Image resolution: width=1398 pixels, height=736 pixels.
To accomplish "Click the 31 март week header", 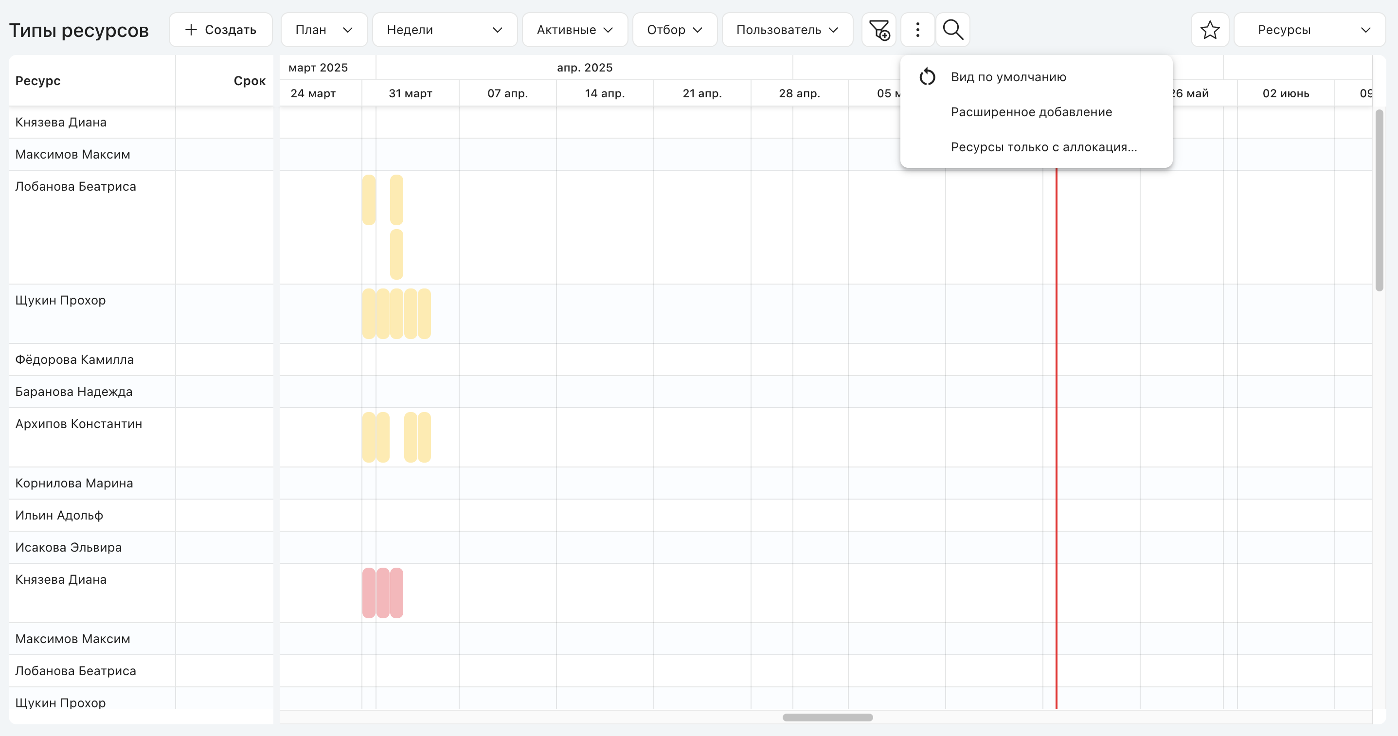I will [410, 93].
